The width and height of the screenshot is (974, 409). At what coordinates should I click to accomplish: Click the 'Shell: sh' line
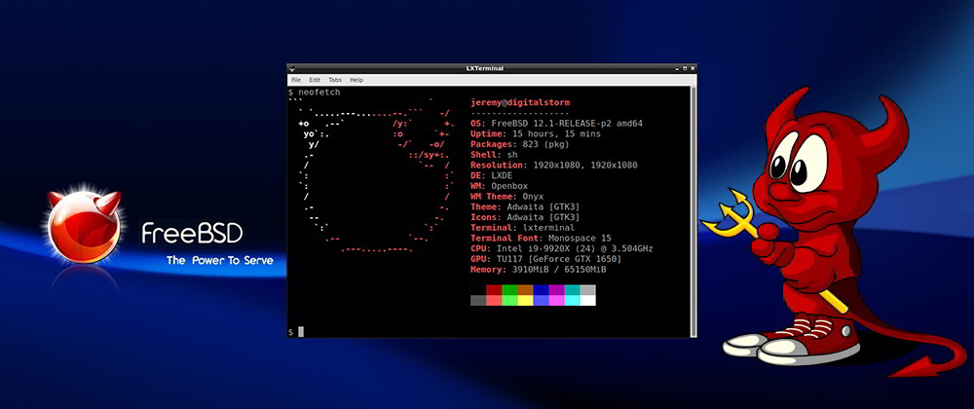click(494, 155)
